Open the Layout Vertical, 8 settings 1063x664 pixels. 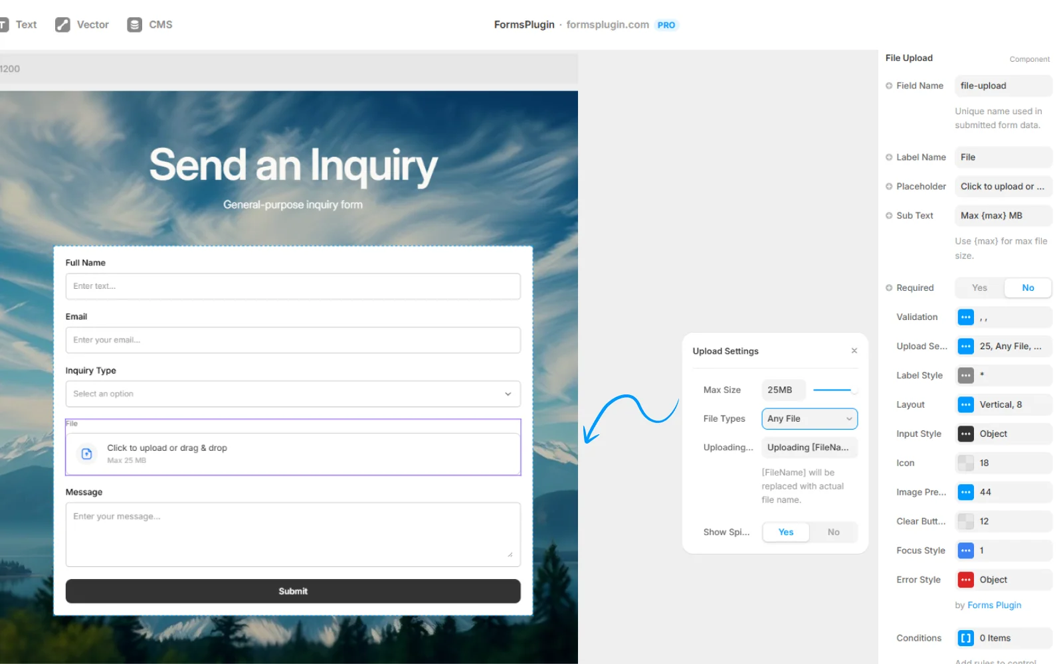point(1003,405)
